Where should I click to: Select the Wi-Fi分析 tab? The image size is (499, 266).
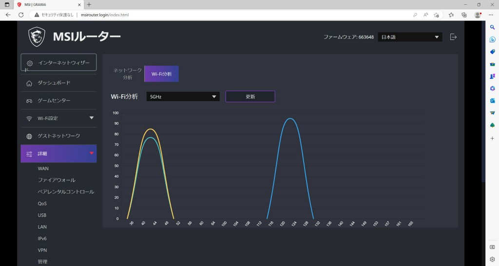pos(161,74)
